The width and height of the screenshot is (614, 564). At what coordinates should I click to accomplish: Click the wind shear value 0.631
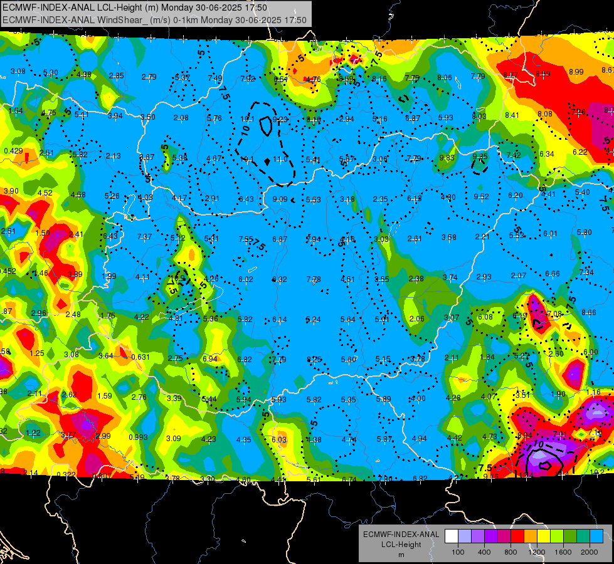pos(140,357)
